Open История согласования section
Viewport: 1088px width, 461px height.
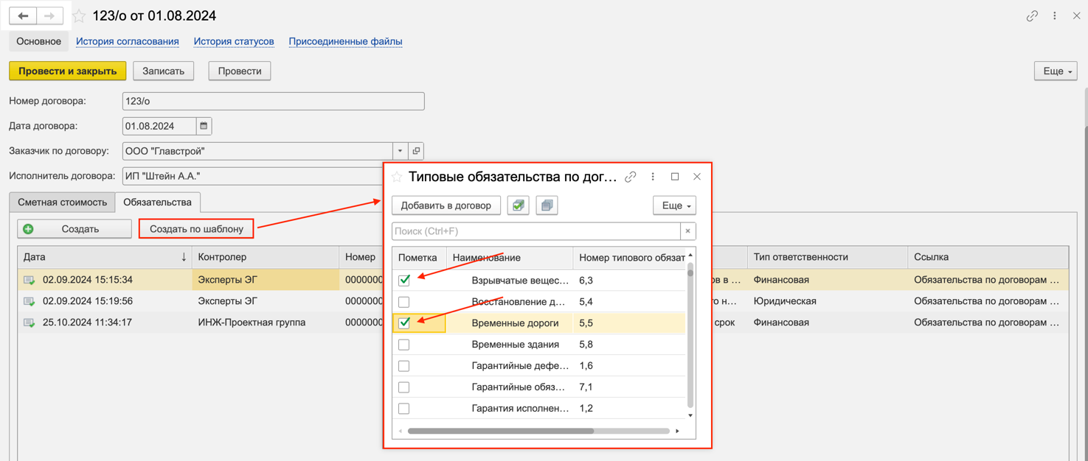(x=127, y=41)
